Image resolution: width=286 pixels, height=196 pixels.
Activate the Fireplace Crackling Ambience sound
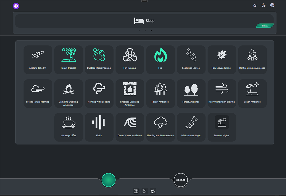pyautogui.click(x=130, y=93)
